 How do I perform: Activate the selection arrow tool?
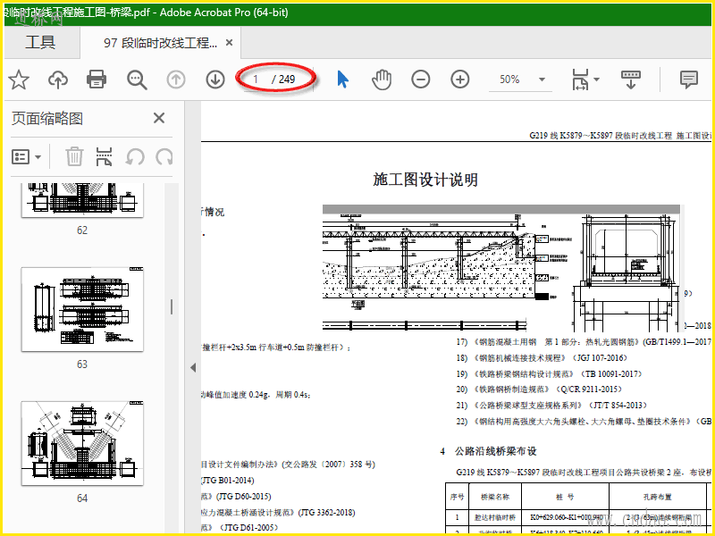[x=342, y=80]
